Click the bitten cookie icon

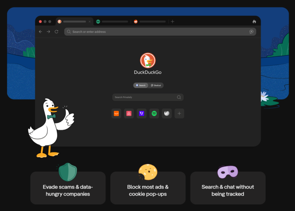[x=148, y=172]
